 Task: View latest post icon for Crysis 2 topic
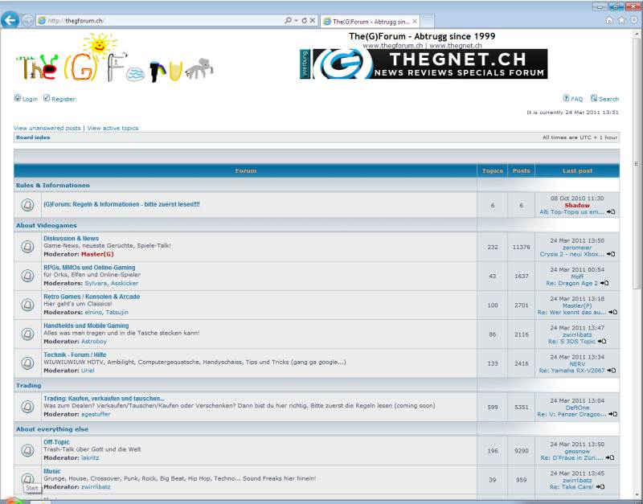pyautogui.click(x=611, y=254)
